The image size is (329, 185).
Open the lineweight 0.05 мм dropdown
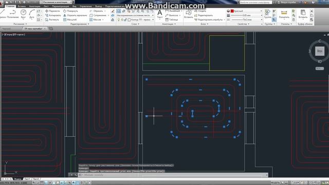[x=246, y=15]
